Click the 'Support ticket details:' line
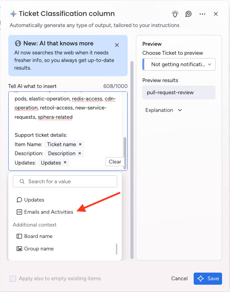 (41, 135)
